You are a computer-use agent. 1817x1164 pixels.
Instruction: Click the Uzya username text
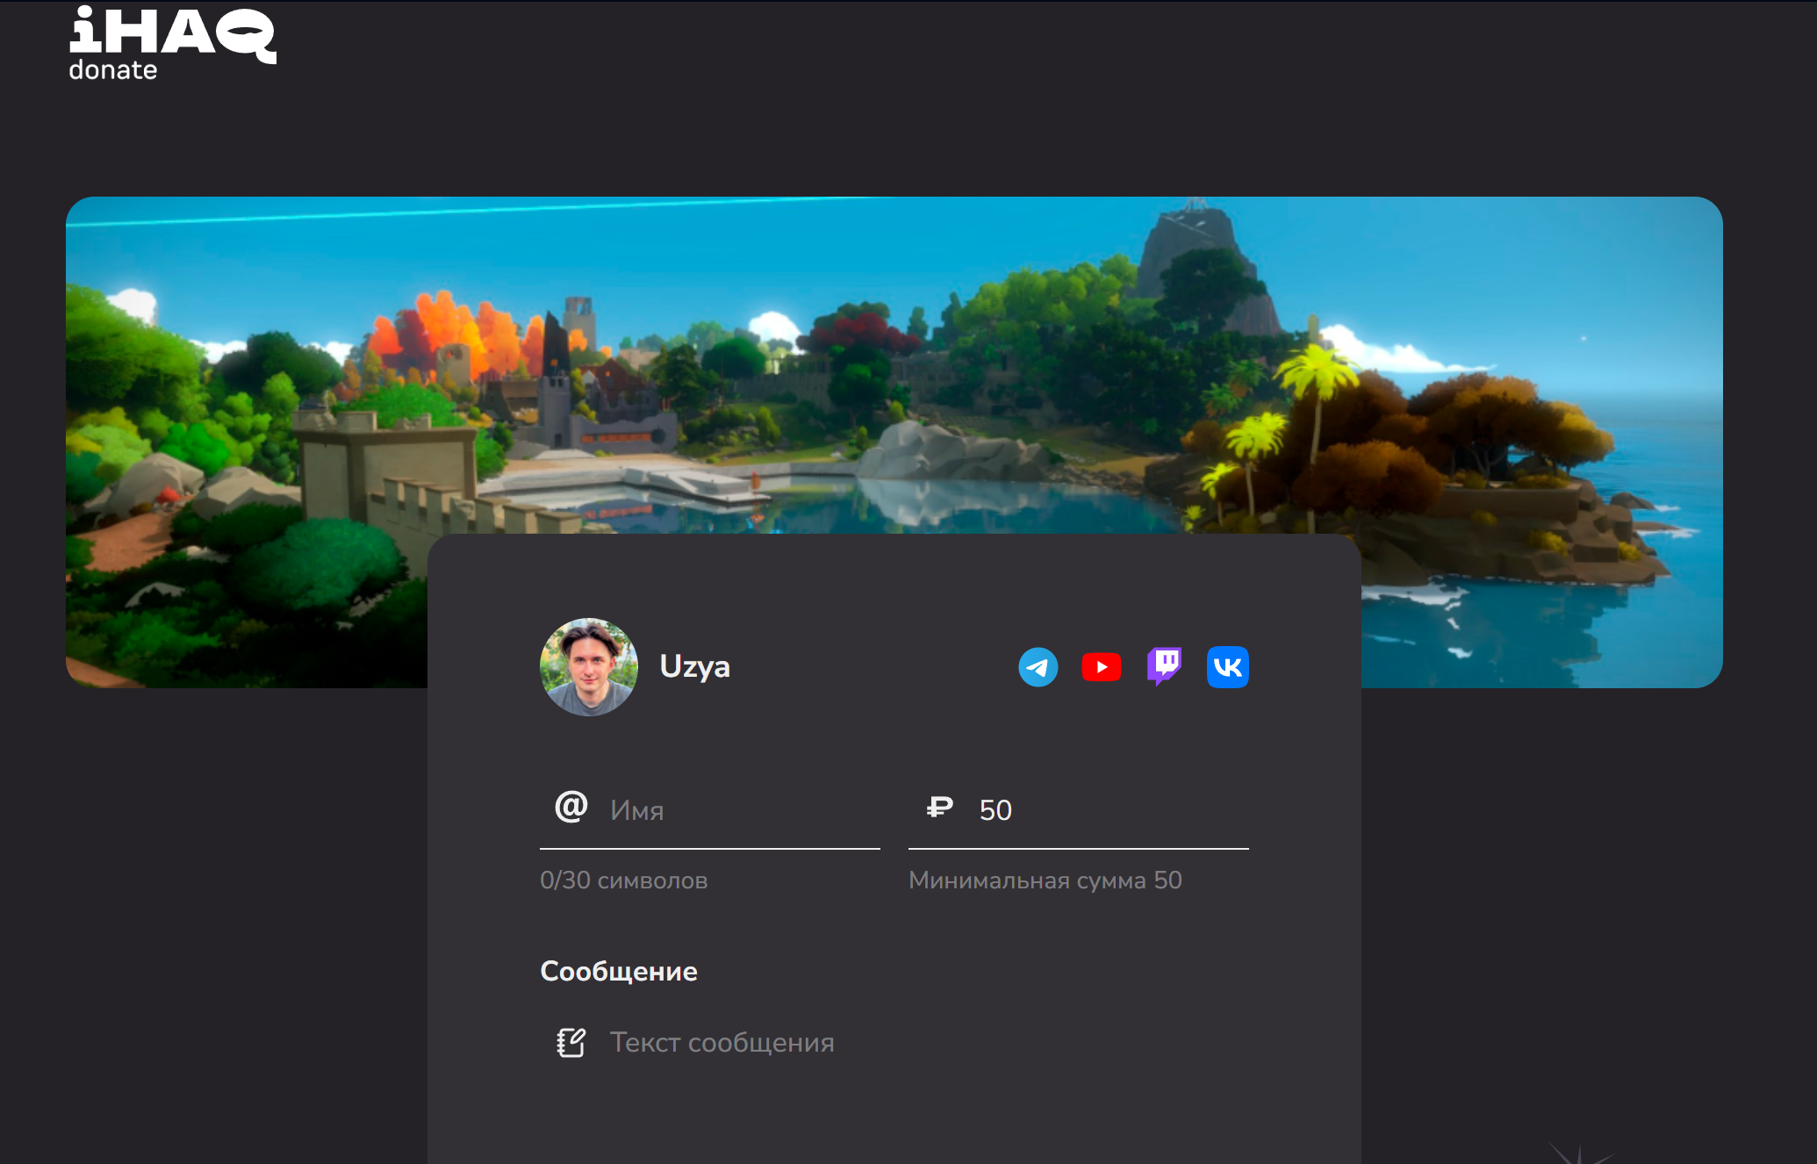694,666
